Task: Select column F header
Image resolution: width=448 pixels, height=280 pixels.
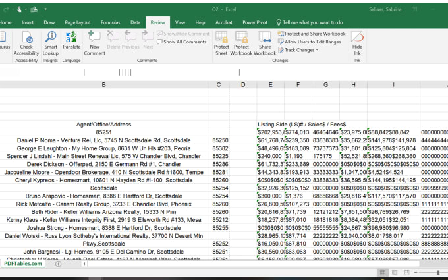Action: pyautogui.click(x=298, y=84)
